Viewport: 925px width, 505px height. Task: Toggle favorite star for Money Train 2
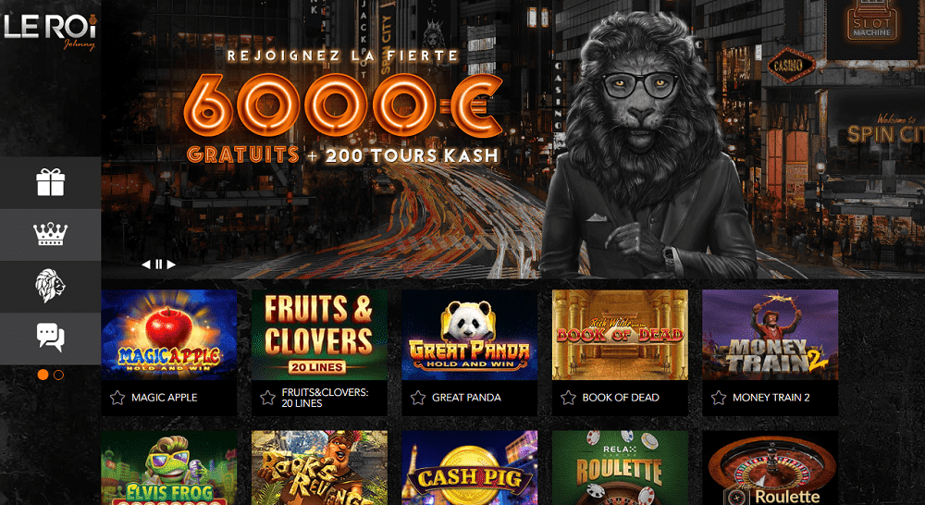click(719, 398)
